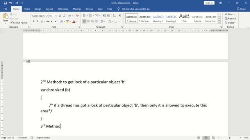The width and height of the screenshot is (250, 140).
Task: Align text right
Action: (x=93, y=21)
